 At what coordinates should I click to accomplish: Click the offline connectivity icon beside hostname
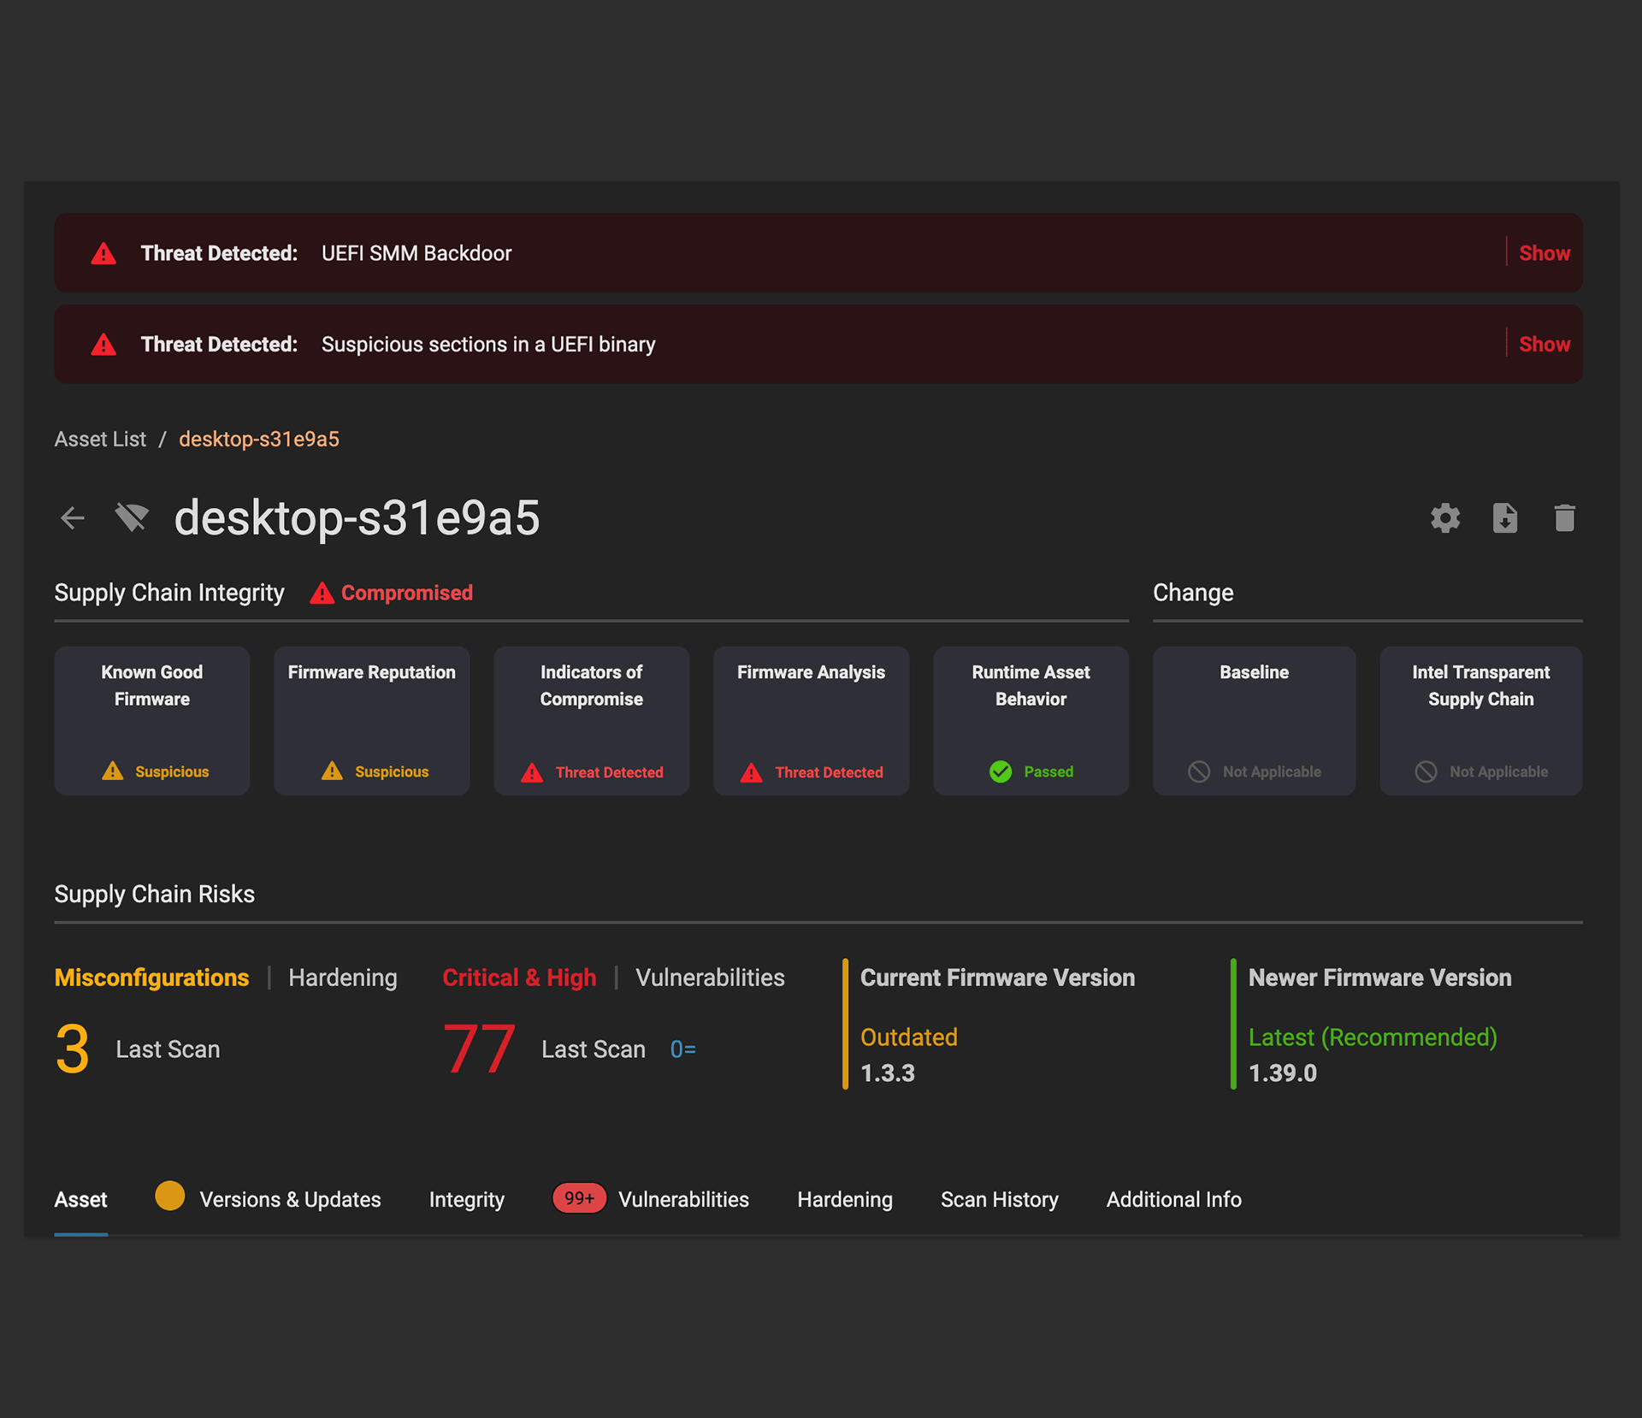pyautogui.click(x=132, y=517)
